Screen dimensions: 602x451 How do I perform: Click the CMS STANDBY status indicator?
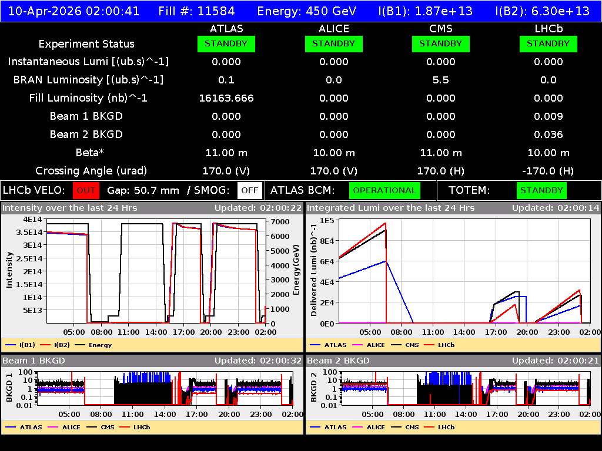(x=441, y=43)
